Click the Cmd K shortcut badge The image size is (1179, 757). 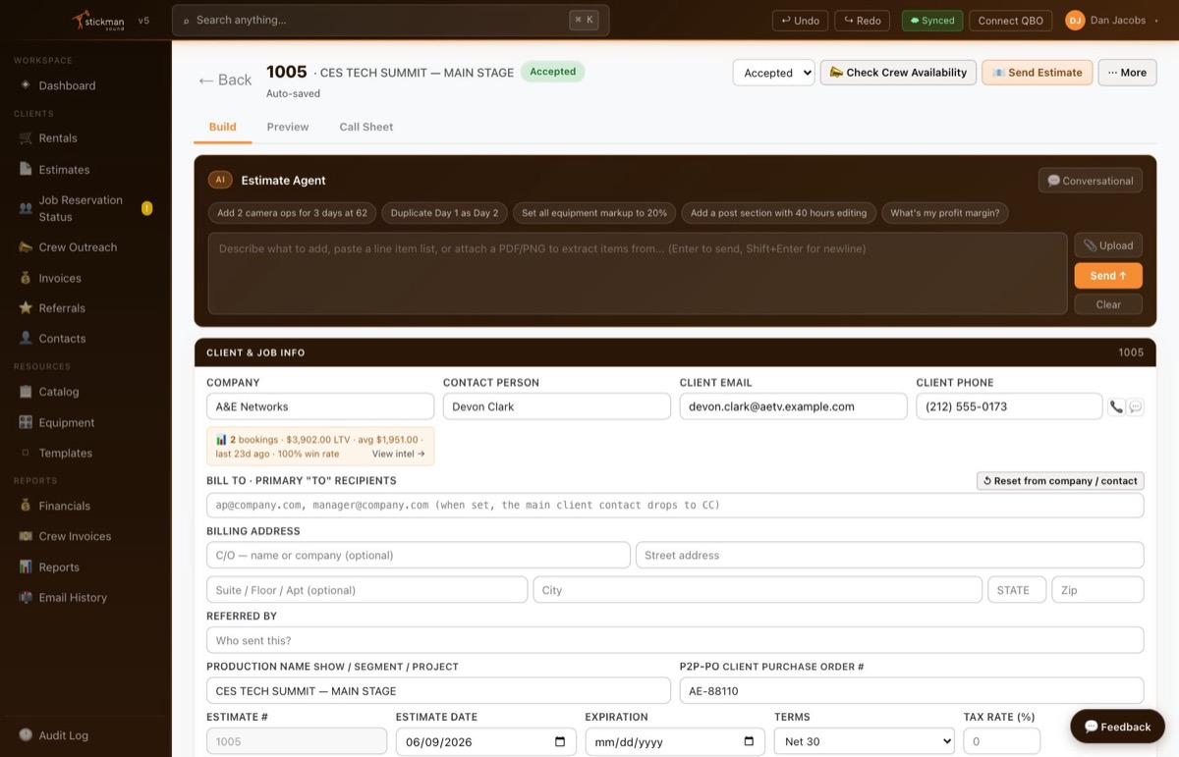click(x=584, y=20)
